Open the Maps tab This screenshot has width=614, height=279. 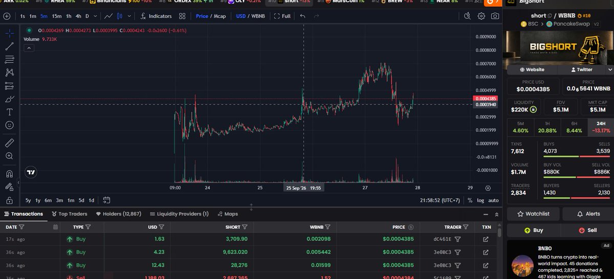pos(227,214)
